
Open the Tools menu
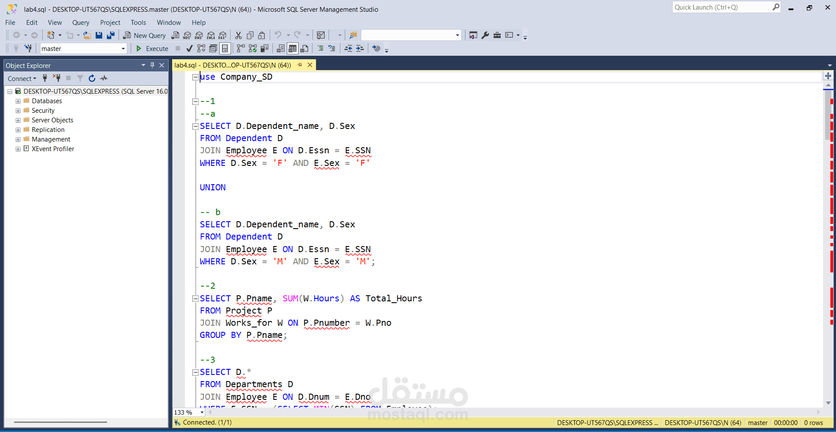(x=138, y=23)
